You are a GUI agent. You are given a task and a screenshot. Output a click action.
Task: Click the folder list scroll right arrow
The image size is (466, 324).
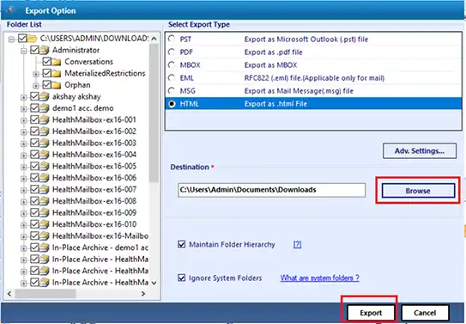point(143,294)
